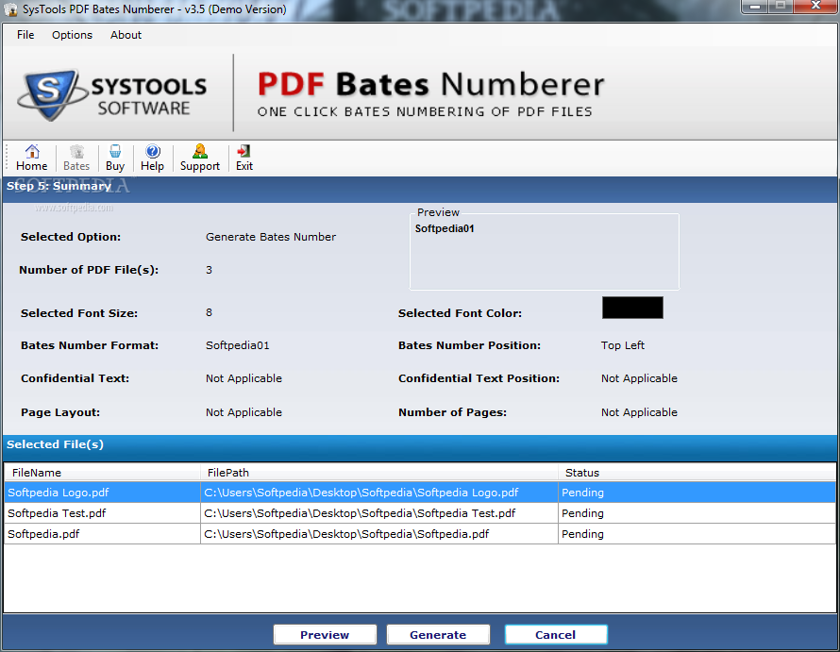Open the Support toolbar icon
Viewport: 840px width, 652px height.
click(200, 158)
